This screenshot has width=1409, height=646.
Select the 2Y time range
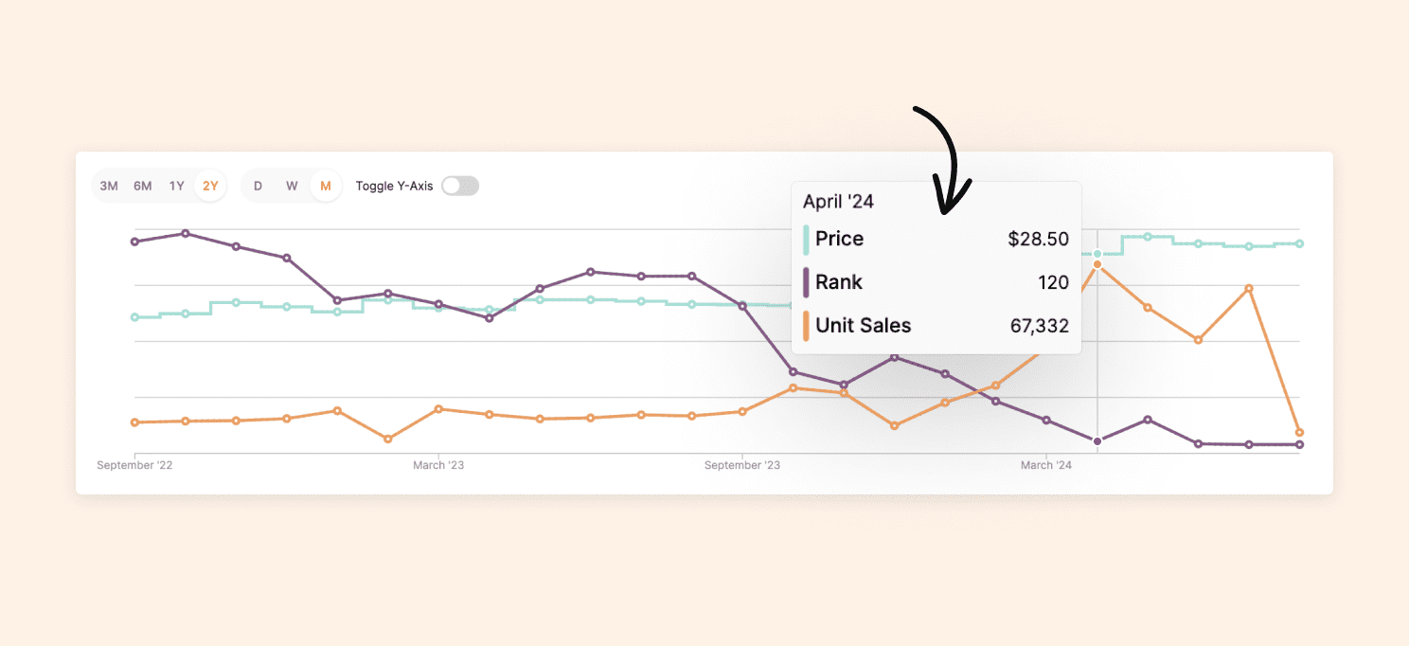[x=210, y=186]
